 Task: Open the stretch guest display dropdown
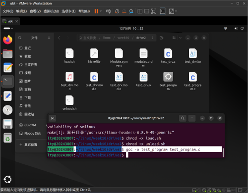[176, 11]
